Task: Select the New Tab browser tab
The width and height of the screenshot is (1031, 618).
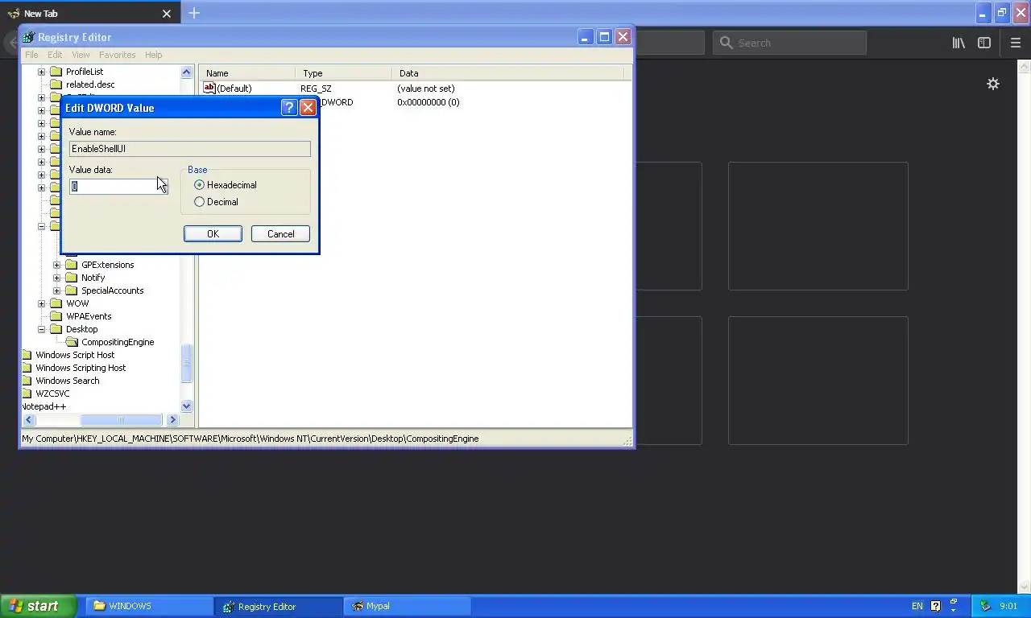Action: [x=90, y=14]
